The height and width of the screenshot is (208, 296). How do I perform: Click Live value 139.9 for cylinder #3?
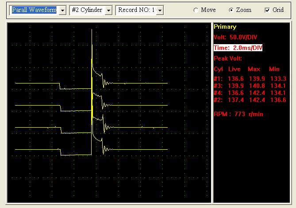[235, 86]
